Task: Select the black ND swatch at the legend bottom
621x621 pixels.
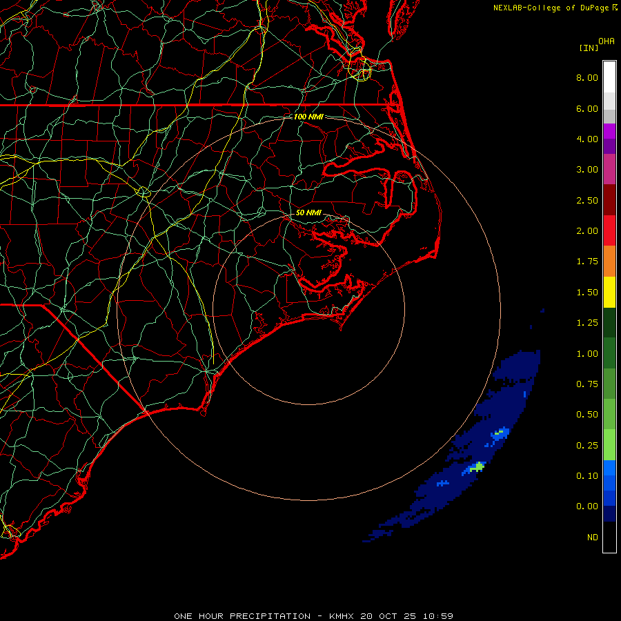Action: click(x=609, y=537)
